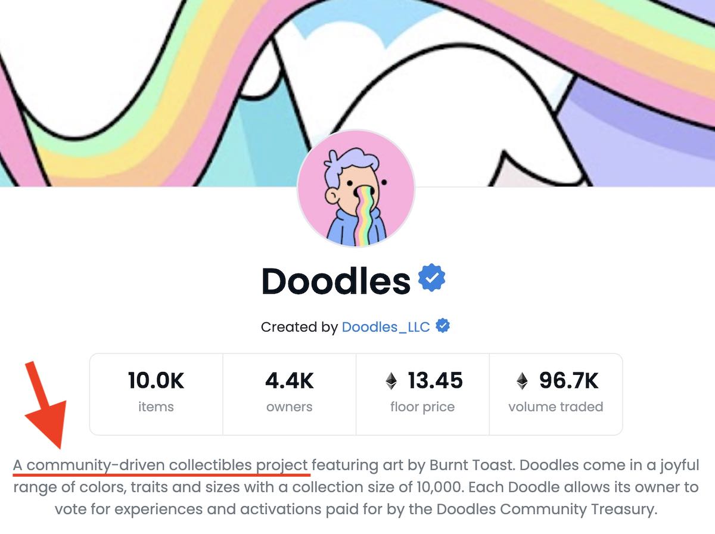715x534 pixels.
Task: Click the Ethereum icon beside floor price
Action: pyautogui.click(x=391, y=381)
